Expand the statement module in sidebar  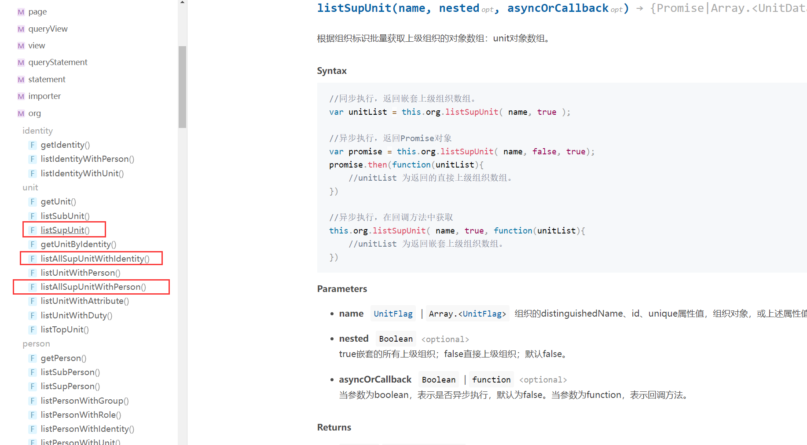47,80
